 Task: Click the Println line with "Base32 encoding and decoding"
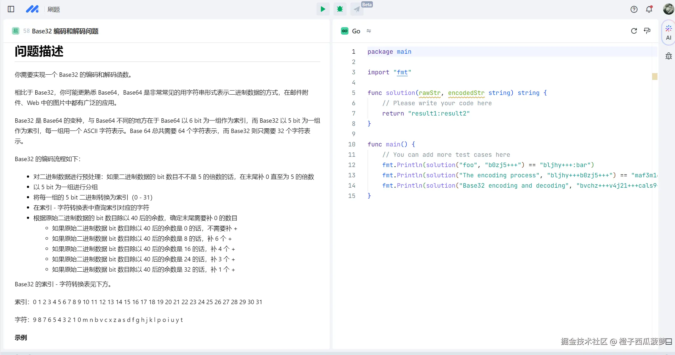click(x=520, y=185)
